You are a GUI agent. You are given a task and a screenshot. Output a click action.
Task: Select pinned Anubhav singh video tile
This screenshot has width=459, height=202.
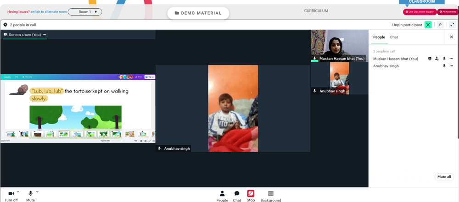point(233,109)
